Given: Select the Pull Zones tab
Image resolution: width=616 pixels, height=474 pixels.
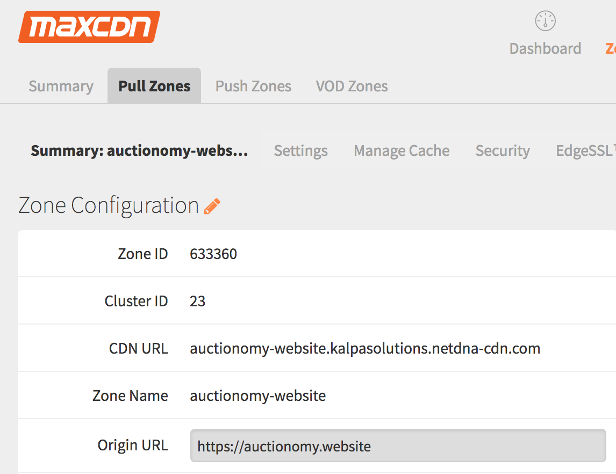Looking at the screenshot, I should point(154,85).
